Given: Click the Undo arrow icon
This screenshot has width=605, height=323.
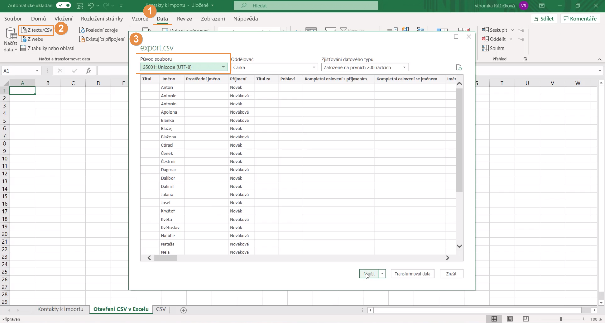Looking at the screenshot, I should (90, 5).
